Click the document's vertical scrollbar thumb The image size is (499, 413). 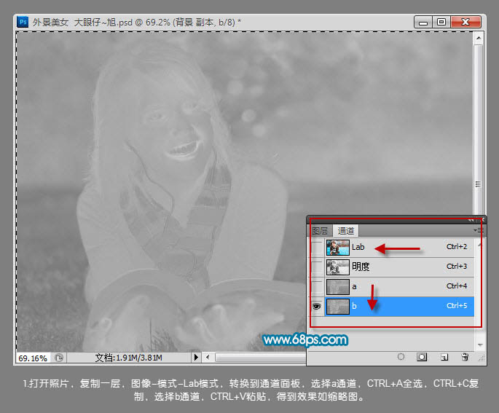pyautogui.click(x=478, y=130)
